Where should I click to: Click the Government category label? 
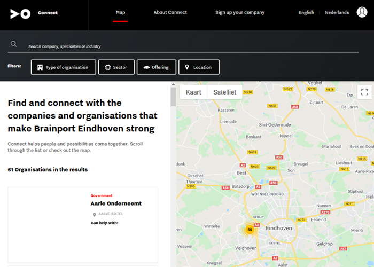pyautogui.click(x=102, y=195)
